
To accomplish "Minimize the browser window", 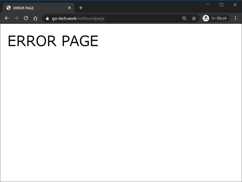I will point(208,5).
